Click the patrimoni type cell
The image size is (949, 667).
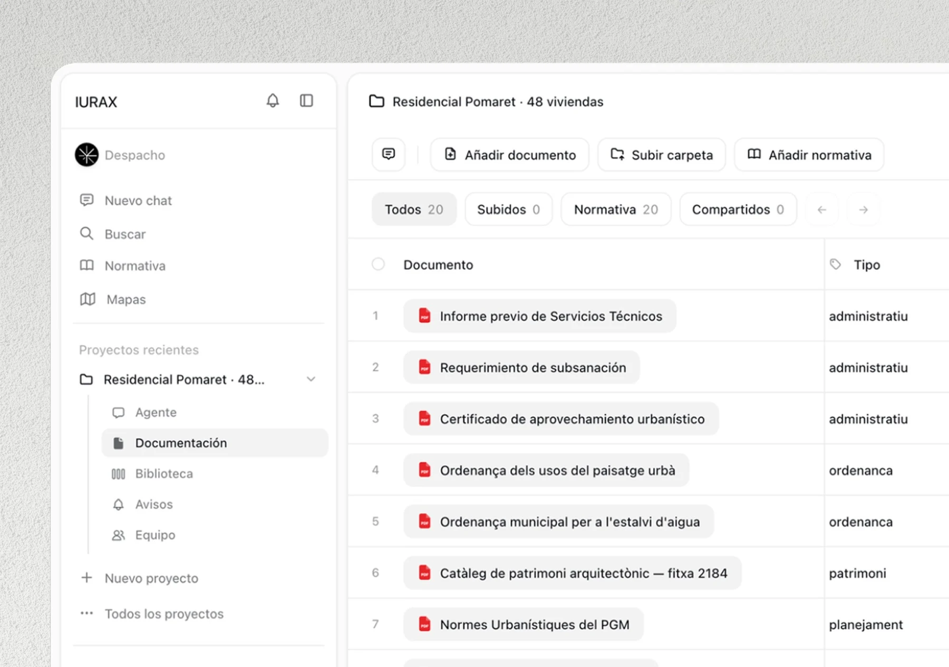(x=857, y=573)
